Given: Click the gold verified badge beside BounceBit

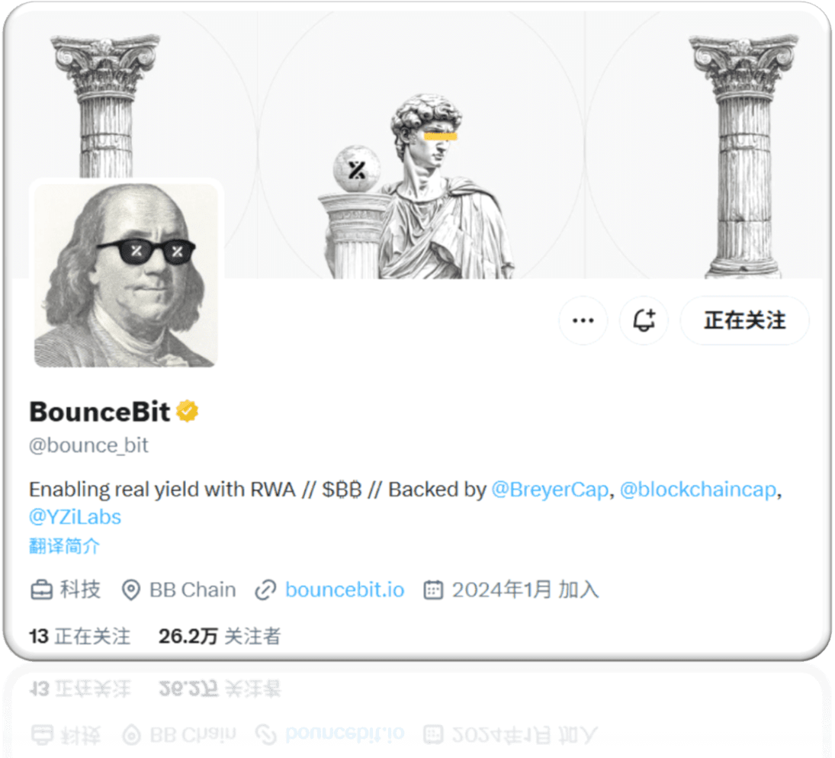Looking at the screenshot, I should click(x=188, y=411).
